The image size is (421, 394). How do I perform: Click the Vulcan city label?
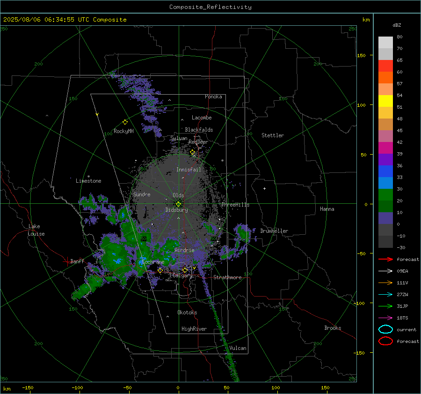click(x=238, y=348)
